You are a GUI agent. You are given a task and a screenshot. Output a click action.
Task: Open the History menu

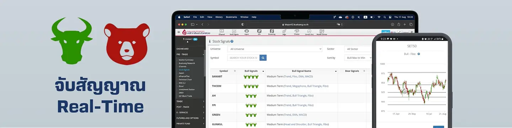[219, 17]
